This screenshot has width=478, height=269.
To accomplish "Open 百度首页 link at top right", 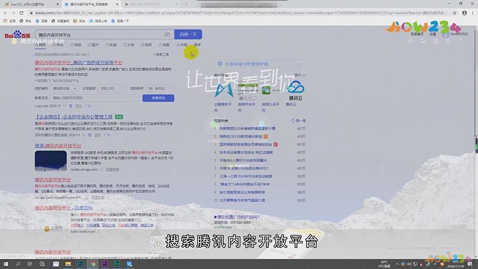I will point(417,34).
